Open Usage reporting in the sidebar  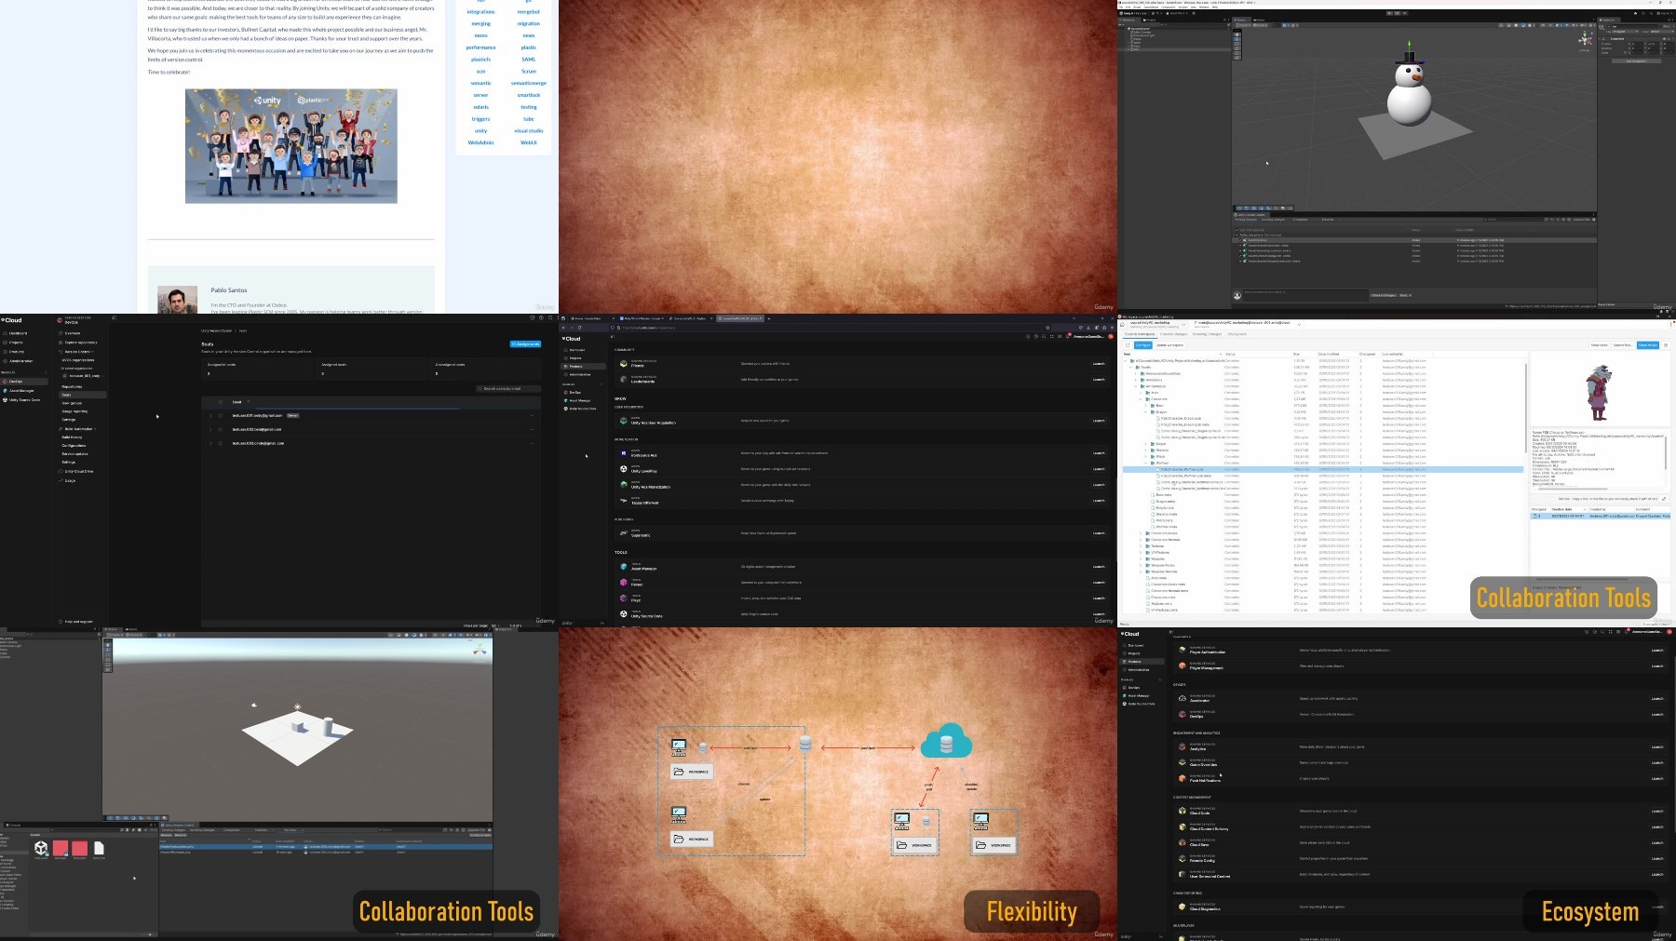click(x=74, y=411)
